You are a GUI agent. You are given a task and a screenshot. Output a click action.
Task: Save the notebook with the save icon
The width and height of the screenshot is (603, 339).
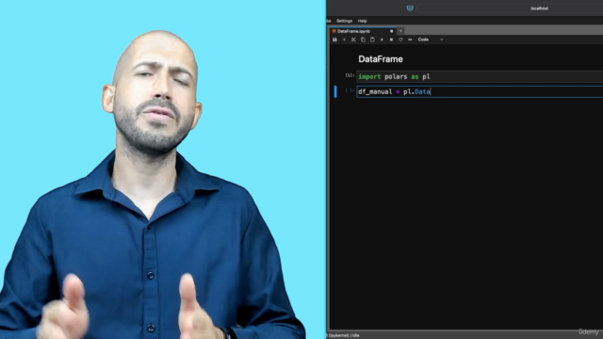point(334,40)
